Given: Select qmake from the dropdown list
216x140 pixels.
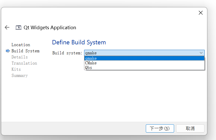Looking at the screenshot, I should (x=144, y=58).
